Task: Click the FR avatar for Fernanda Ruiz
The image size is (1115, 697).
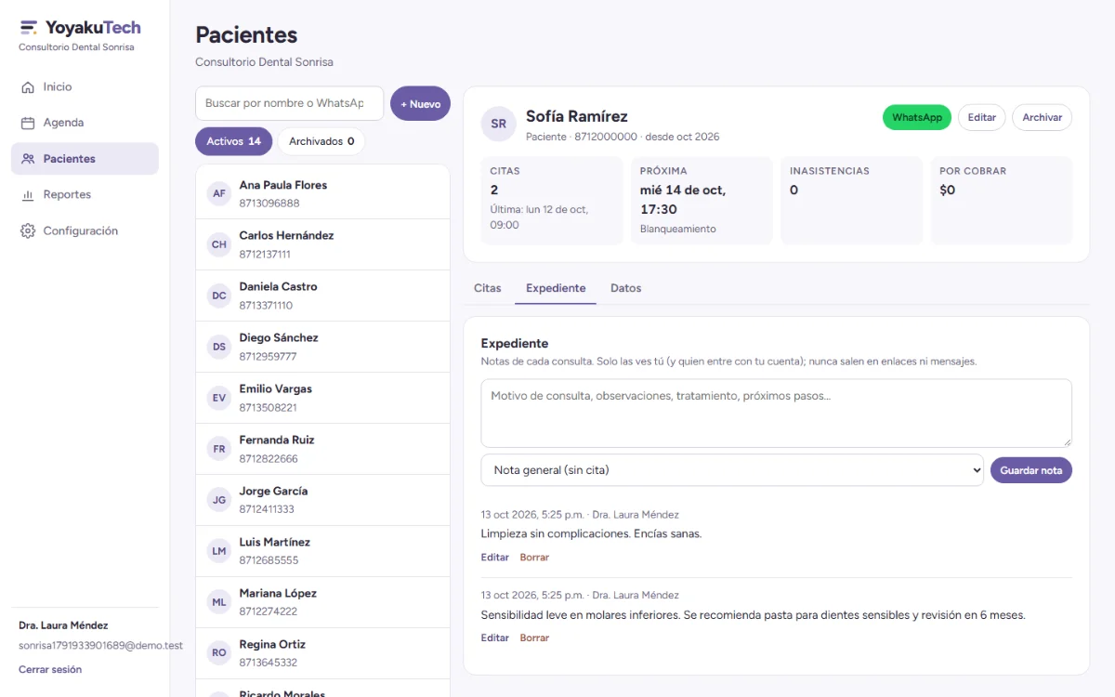Action: [x=219, y=449]
